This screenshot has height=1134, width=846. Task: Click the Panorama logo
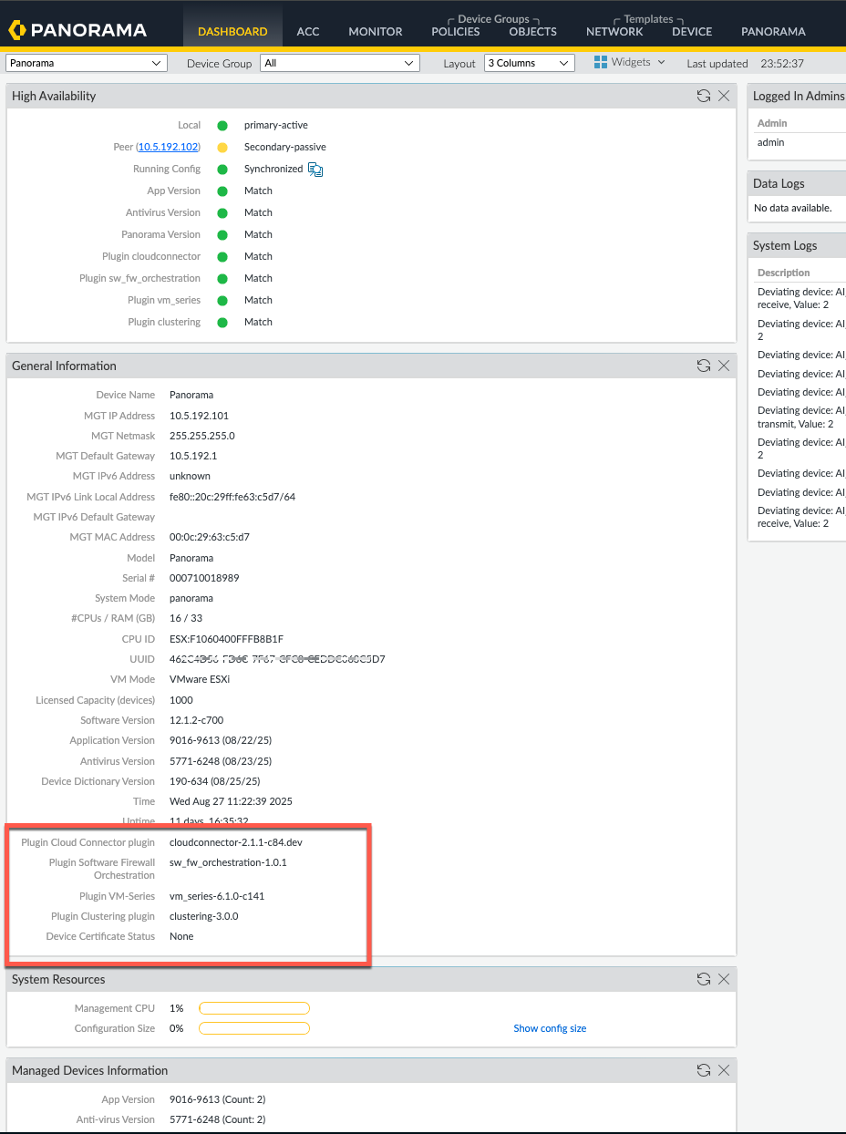pyautogui.click(x=77, y=30)
